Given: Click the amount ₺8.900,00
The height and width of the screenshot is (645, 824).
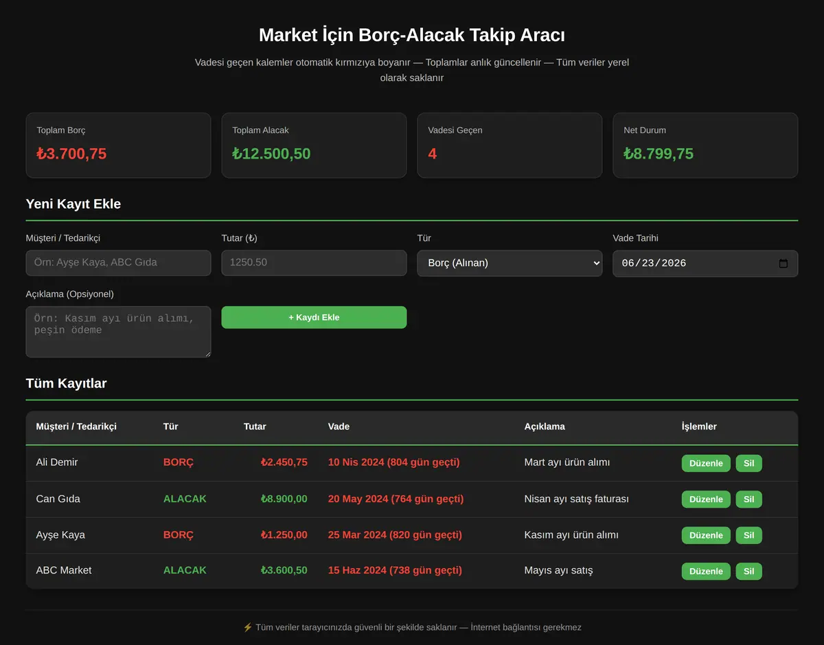Looking at the screenshot, I should [284, 499].
